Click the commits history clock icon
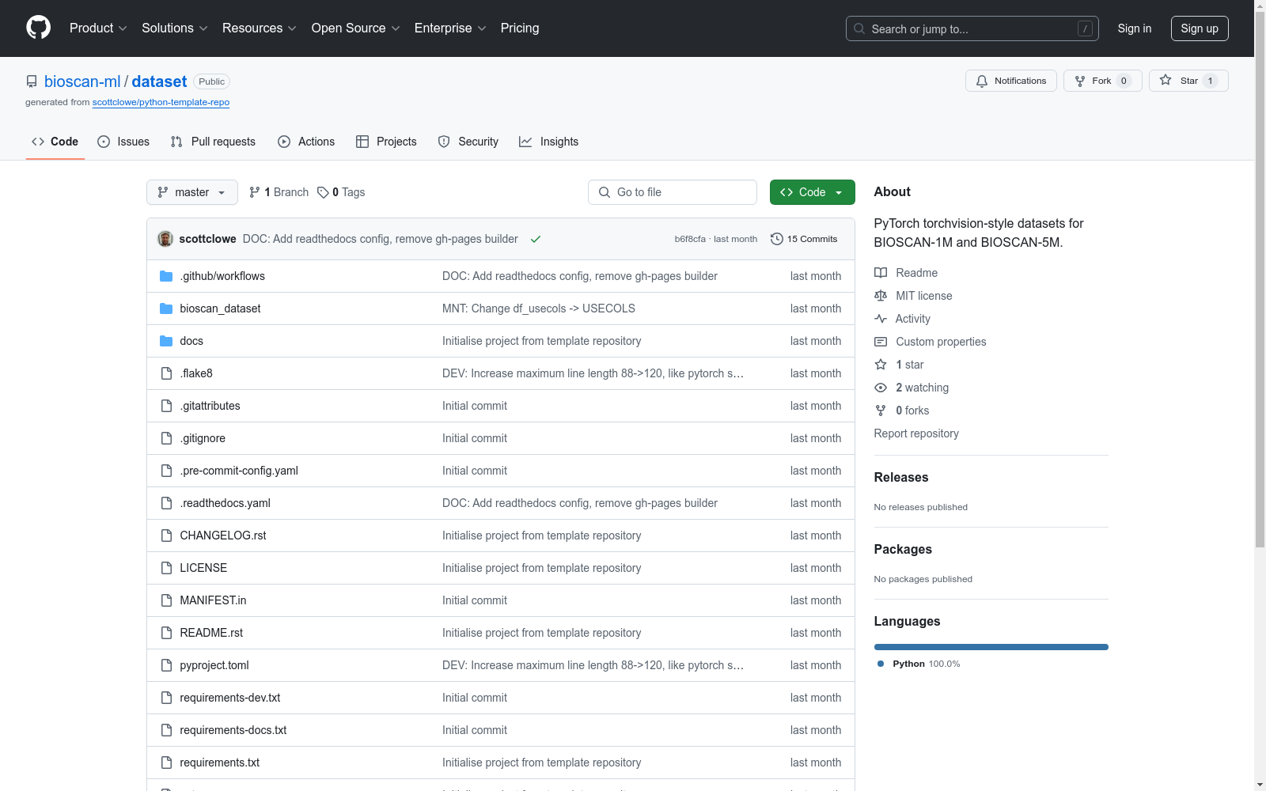 (x=777, y=239)
